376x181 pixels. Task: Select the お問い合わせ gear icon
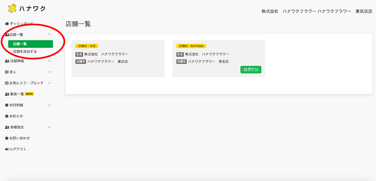6,138
